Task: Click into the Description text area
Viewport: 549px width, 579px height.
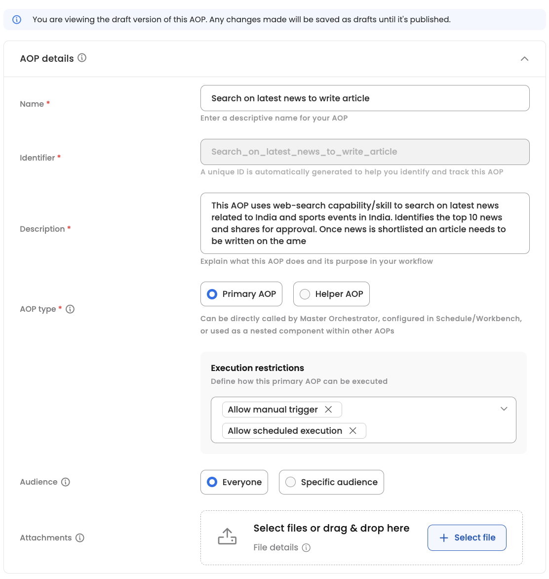Action: (364, 223)
